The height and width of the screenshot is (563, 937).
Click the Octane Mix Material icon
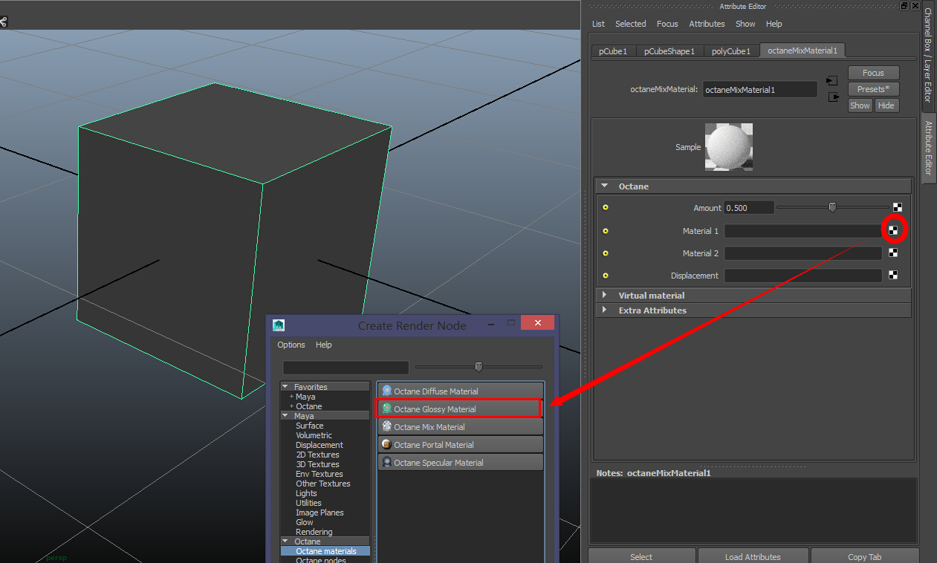(x=386, y=426)
